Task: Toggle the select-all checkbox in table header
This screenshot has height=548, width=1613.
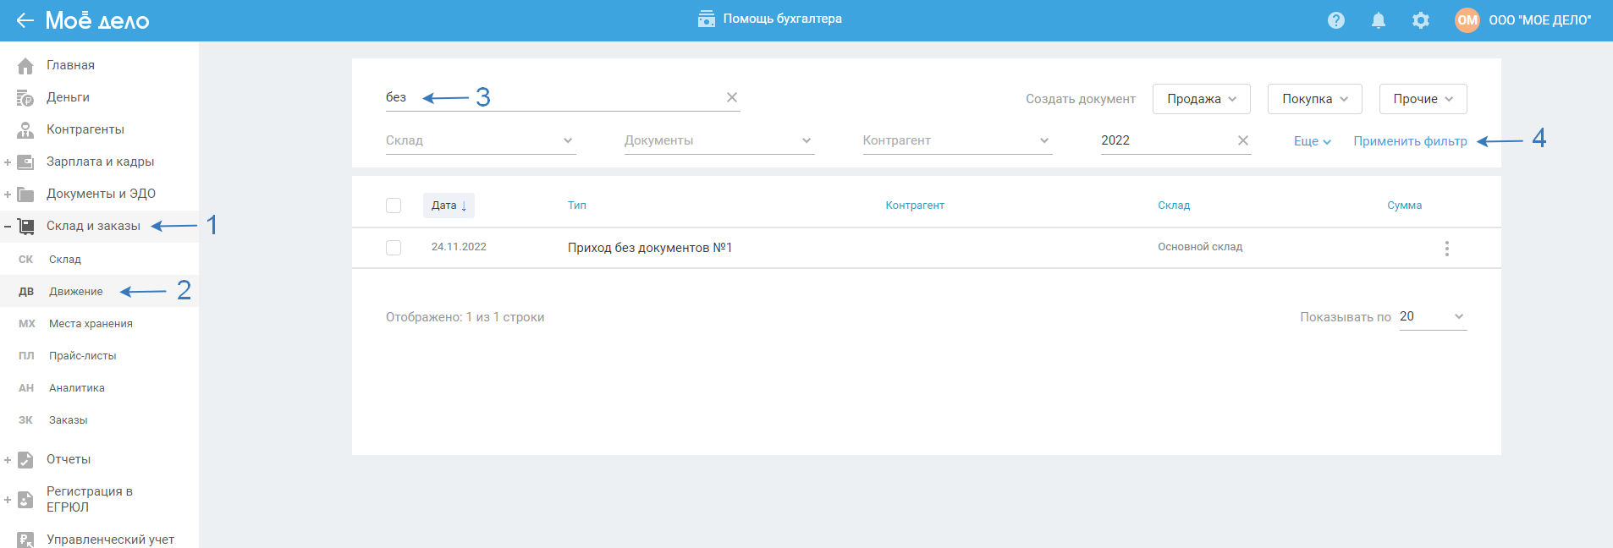Action: 394,205
